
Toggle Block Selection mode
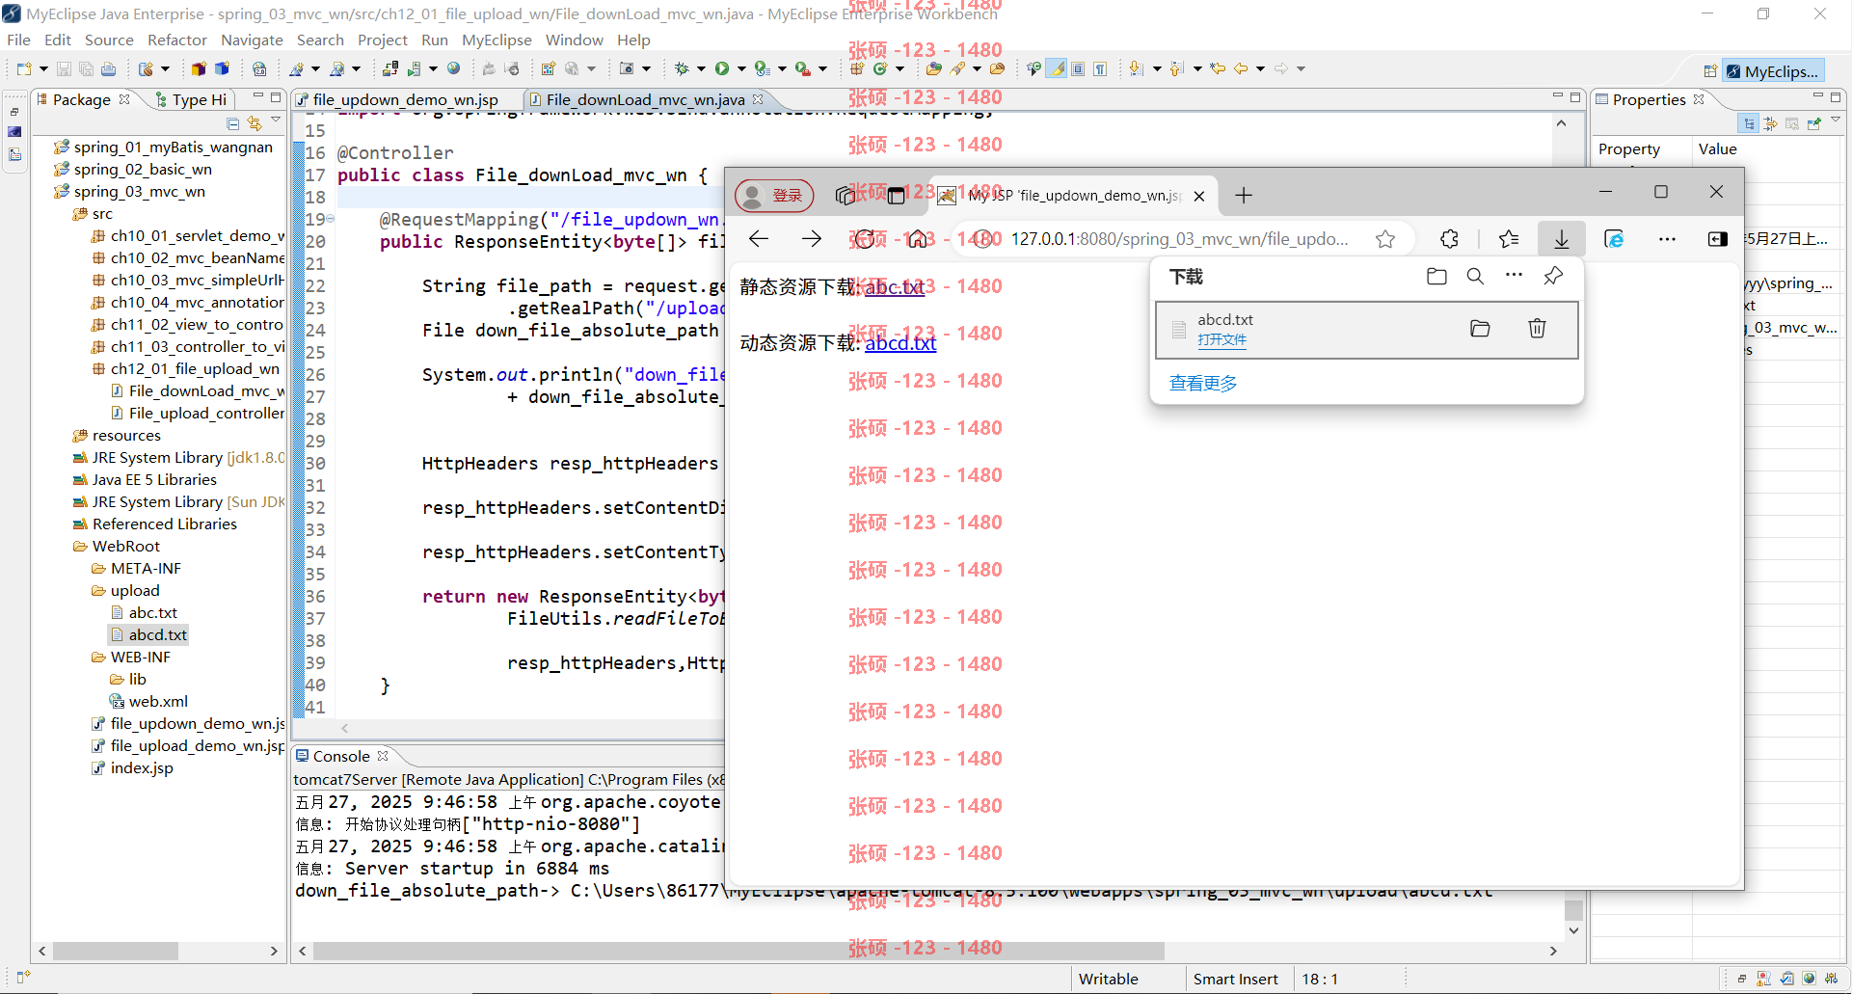click(x=1078, y=68)
